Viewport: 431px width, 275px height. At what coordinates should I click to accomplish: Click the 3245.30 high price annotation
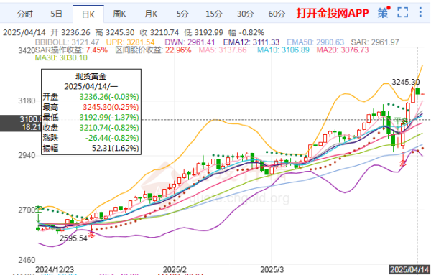coord(406,82)
